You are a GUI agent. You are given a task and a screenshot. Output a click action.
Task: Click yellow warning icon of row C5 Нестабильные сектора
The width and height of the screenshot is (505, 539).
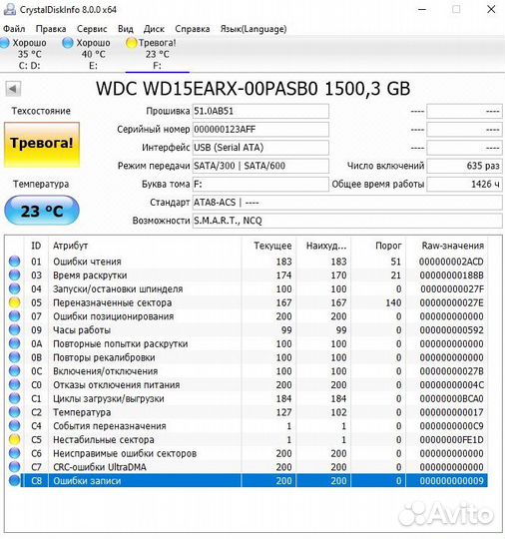[x=14, y=439]
